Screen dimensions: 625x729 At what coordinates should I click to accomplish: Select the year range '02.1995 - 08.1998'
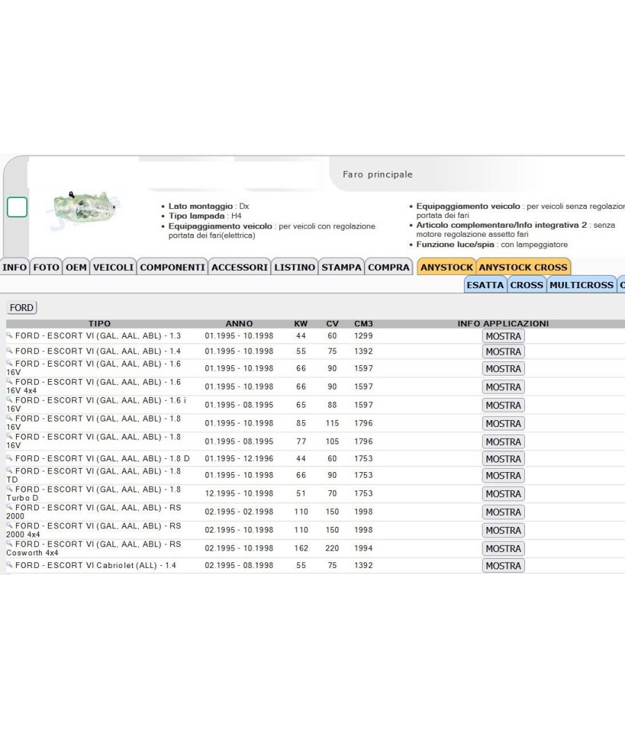click(239, 565)
